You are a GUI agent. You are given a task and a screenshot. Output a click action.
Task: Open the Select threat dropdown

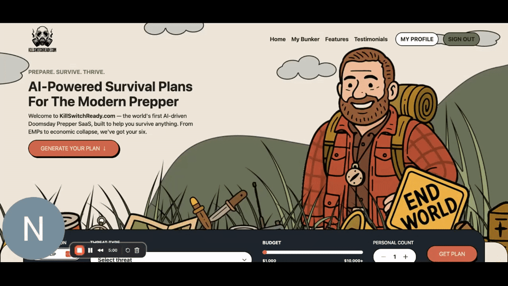[171, 258]
